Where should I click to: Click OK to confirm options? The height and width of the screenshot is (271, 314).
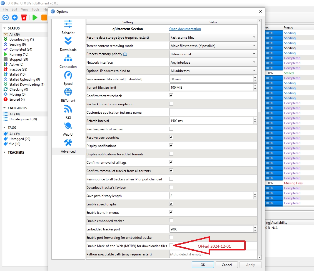click(x=203, y=265)
